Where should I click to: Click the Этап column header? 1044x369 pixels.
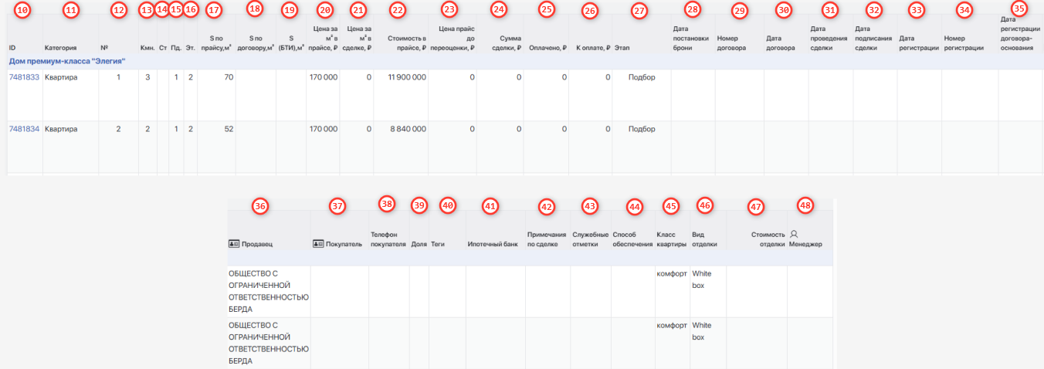(622, 48)
